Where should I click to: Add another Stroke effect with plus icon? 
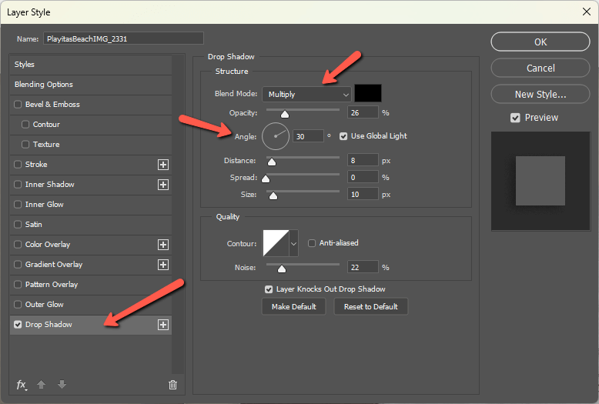pos(163,165)
